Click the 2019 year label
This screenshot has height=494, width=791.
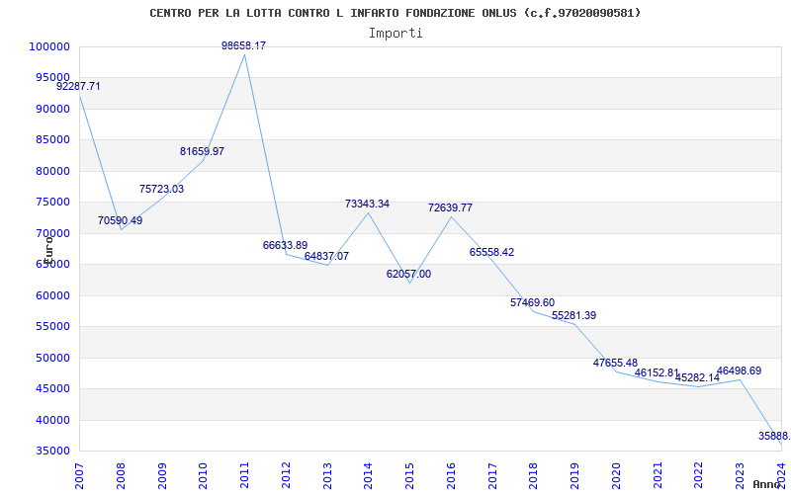[575, 476]
